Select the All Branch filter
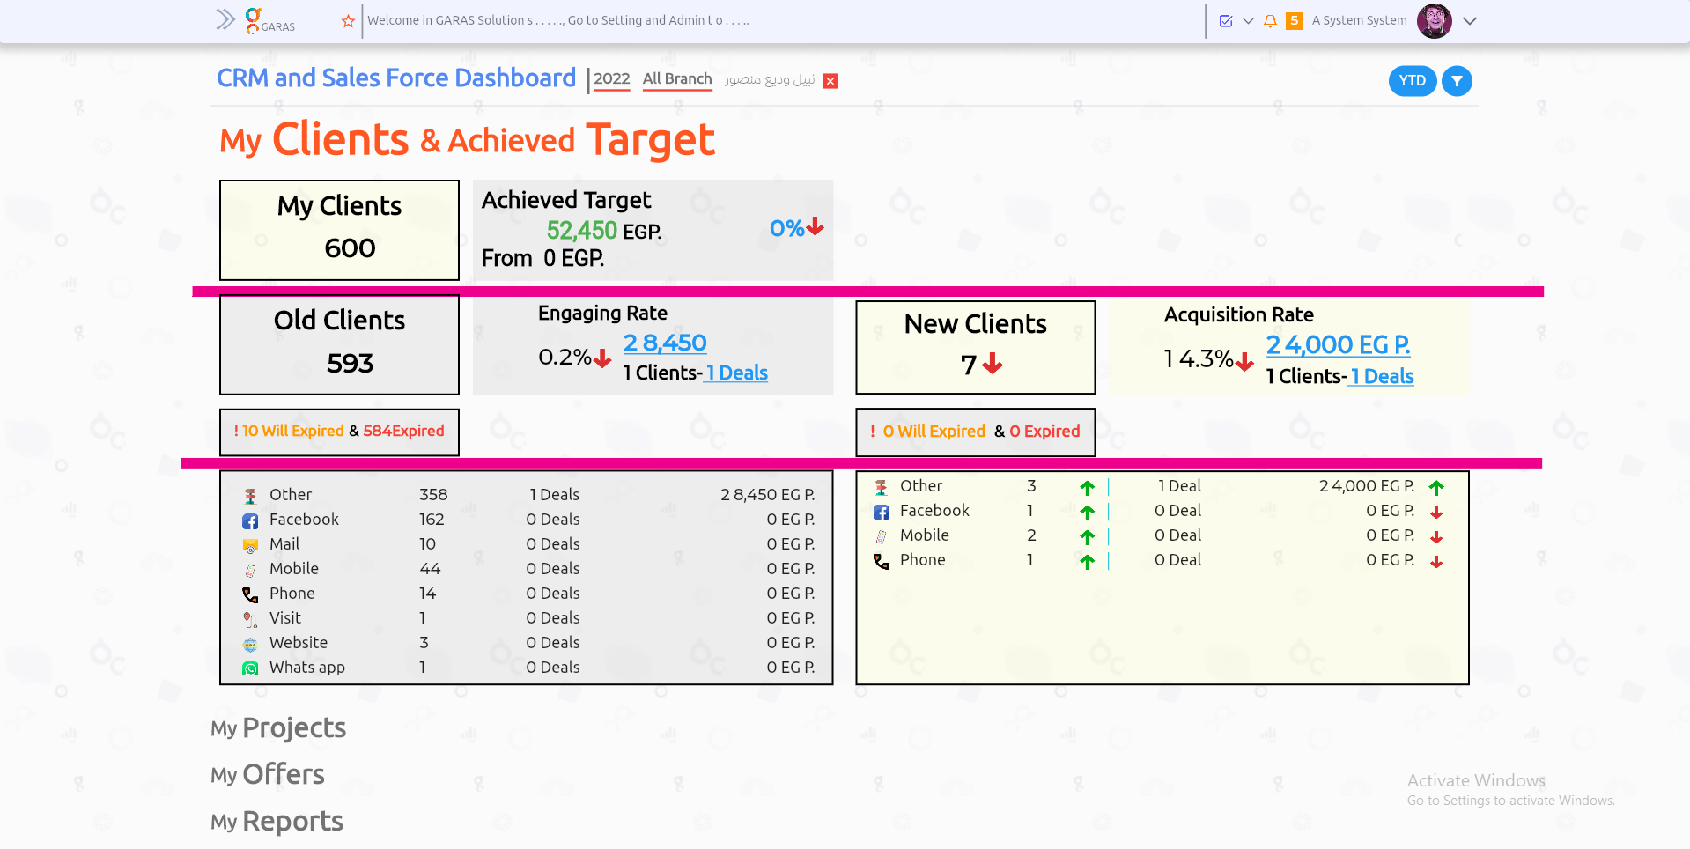This screenshot has height=849, width=1690. (676, 79)
